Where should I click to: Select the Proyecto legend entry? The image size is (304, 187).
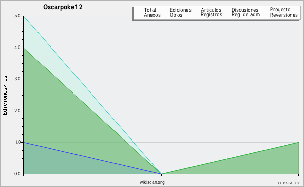276,9
